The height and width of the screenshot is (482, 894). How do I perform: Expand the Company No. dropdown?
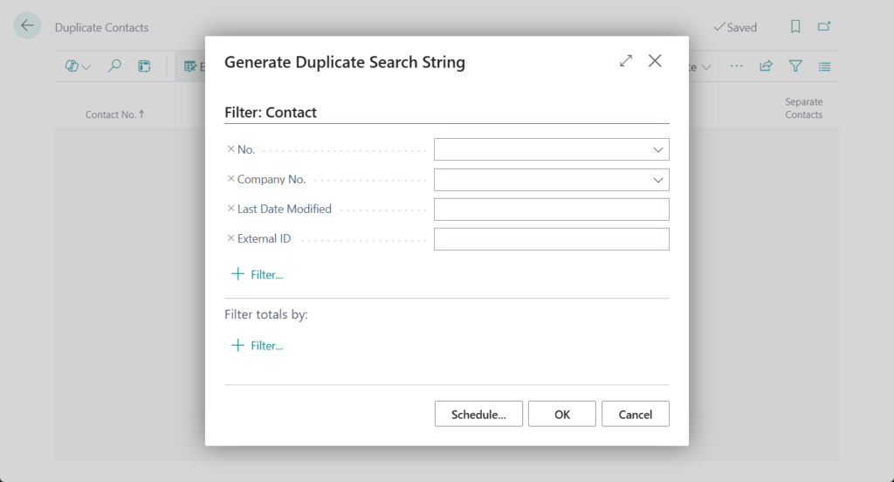658,180
